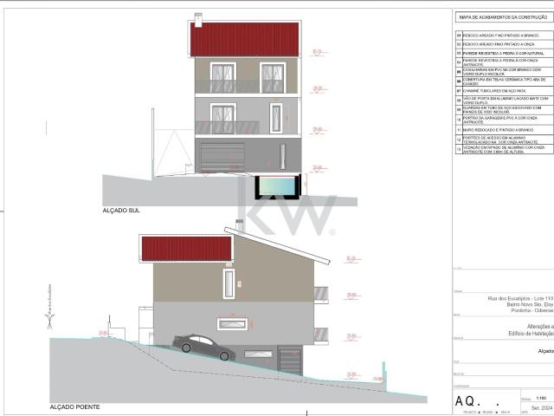Click the ALÇADO POENTE label
Image resolution: width=554 pixels, height=416 pixels.
point(74,406)
